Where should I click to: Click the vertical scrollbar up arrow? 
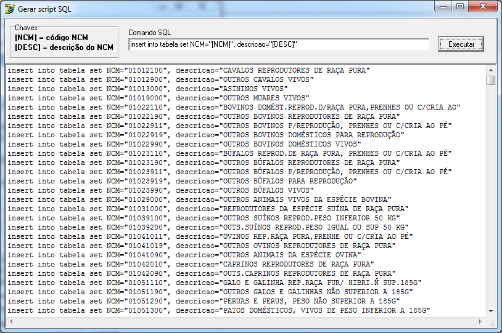(491, 70)
